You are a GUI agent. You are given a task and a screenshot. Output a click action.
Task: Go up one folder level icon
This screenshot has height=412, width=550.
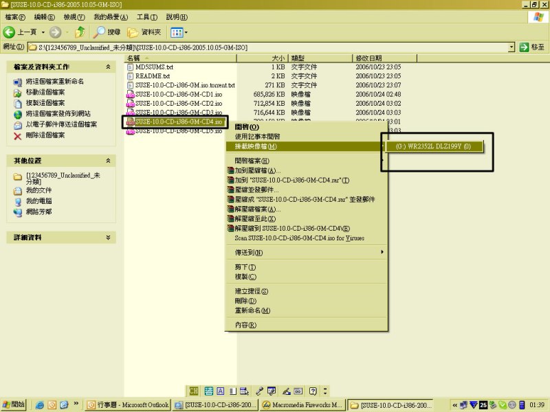click(80, 32)
